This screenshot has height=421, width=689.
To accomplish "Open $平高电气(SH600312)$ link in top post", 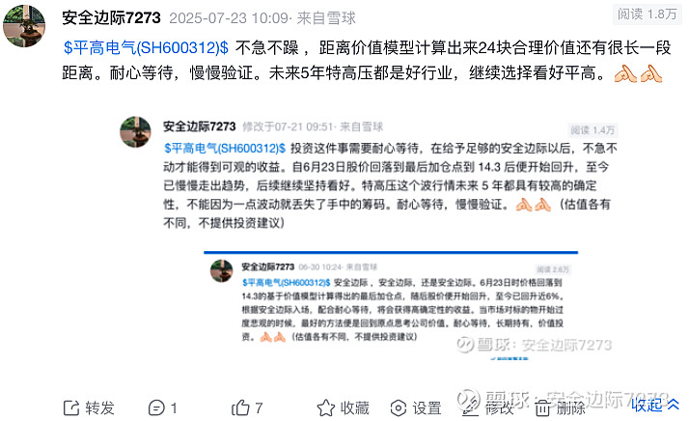I will click(x=146, y=47).
